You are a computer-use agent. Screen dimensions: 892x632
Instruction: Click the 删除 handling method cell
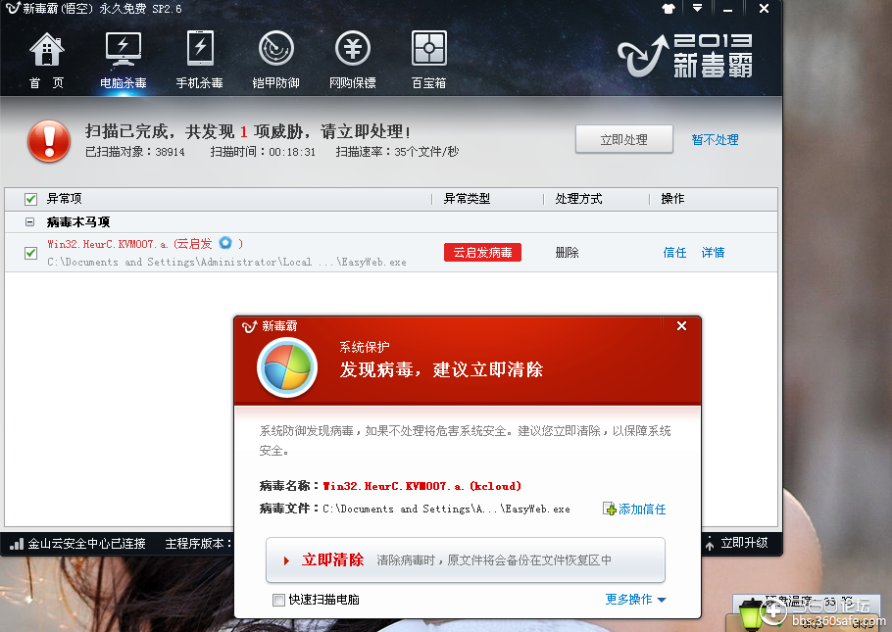[x=567, y=253]
